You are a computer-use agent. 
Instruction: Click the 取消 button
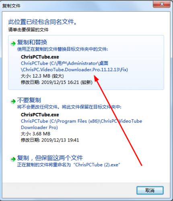coord(150,190)
